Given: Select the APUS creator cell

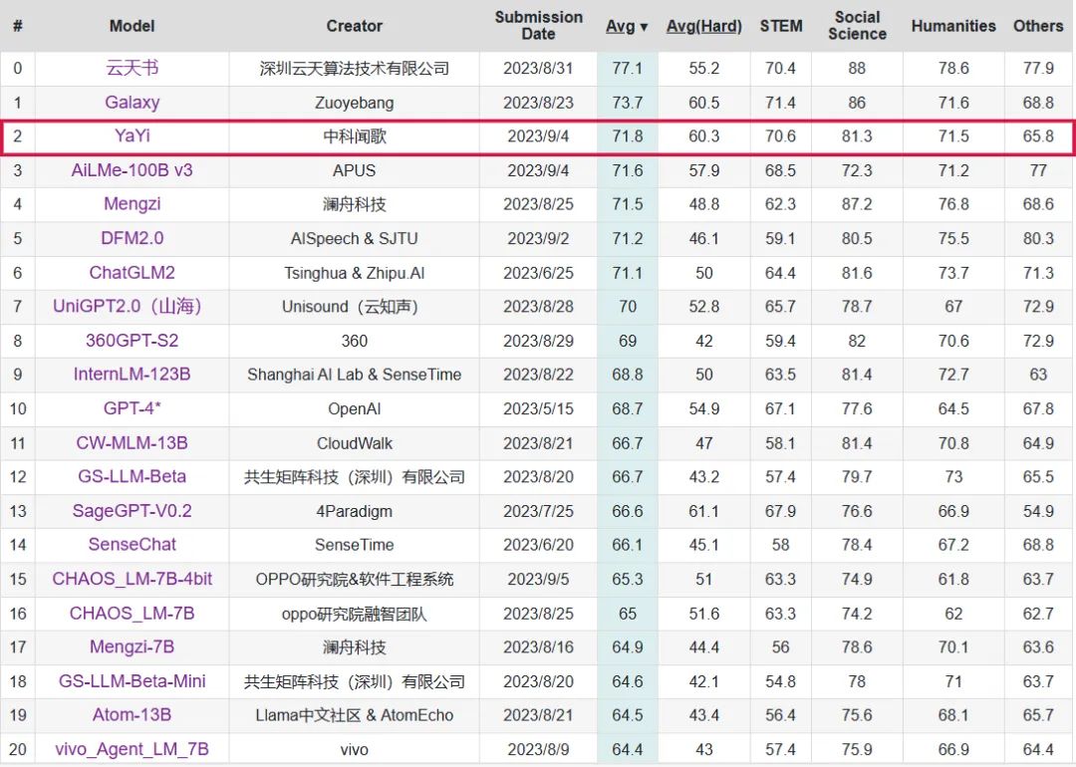Looking at the screenshot, I should (354, 170).
